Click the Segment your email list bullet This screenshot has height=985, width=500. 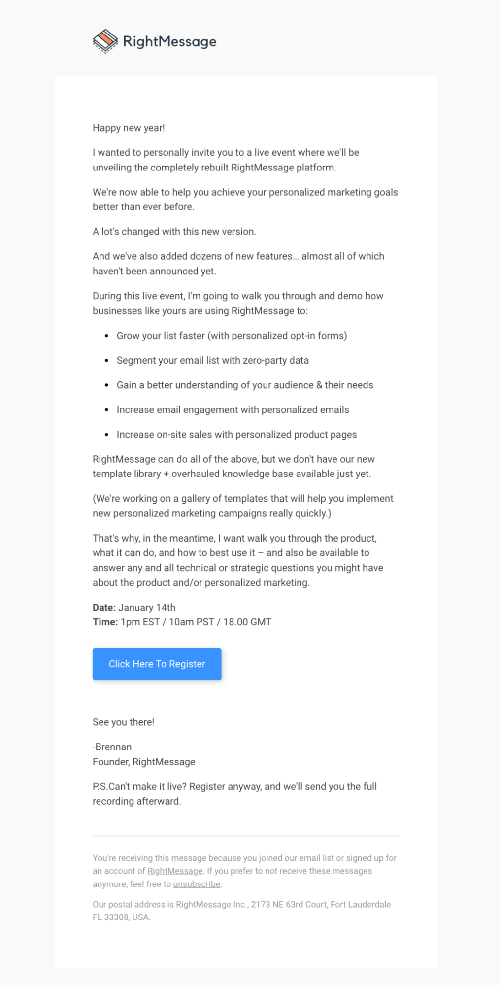coord(212,360)
